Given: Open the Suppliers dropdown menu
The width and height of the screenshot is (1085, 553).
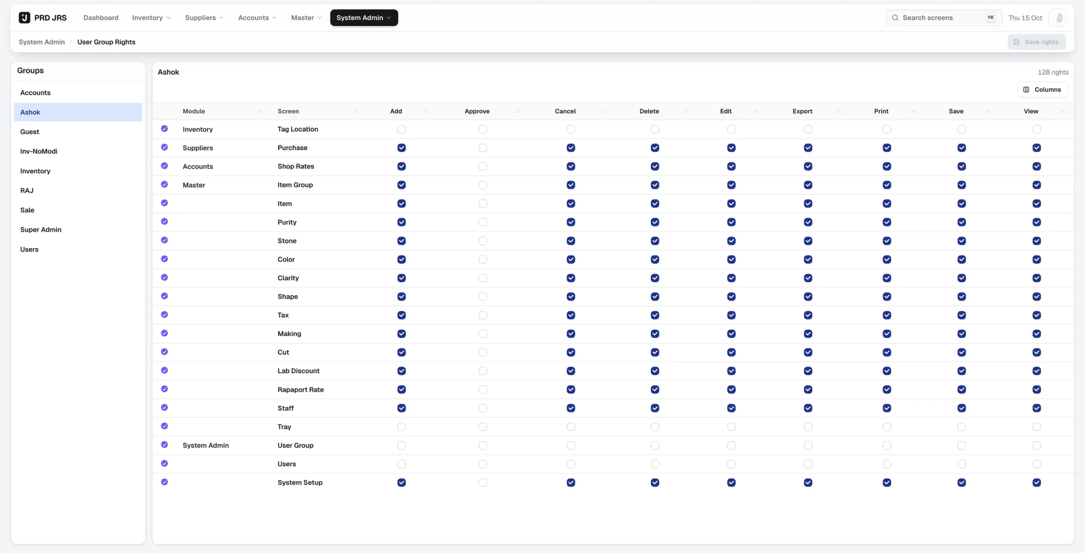Looking at the screenshot, I should [204, 18].
